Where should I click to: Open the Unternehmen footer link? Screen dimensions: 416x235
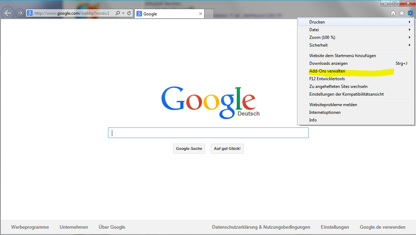tap(74, 227)
